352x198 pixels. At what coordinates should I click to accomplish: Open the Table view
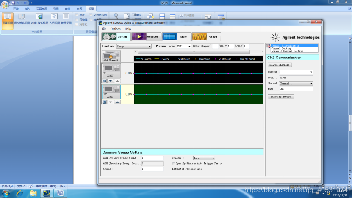(x=176, y=36)
